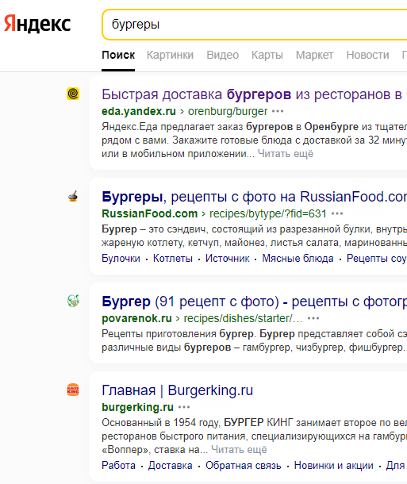Click the povarenok.ru chef favicon
Viewport: 407px width, 484px height.
[x=73, y=301]
